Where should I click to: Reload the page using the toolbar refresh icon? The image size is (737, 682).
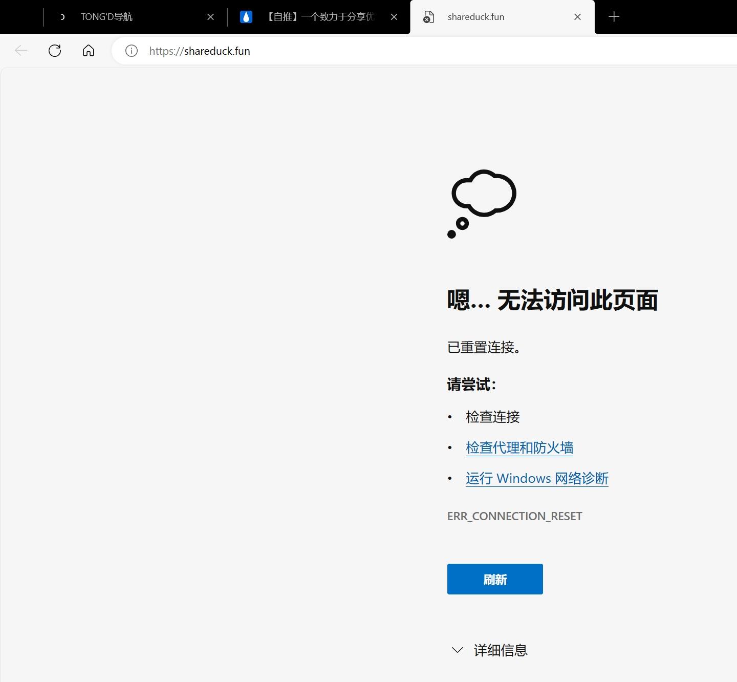pos(55,51)
